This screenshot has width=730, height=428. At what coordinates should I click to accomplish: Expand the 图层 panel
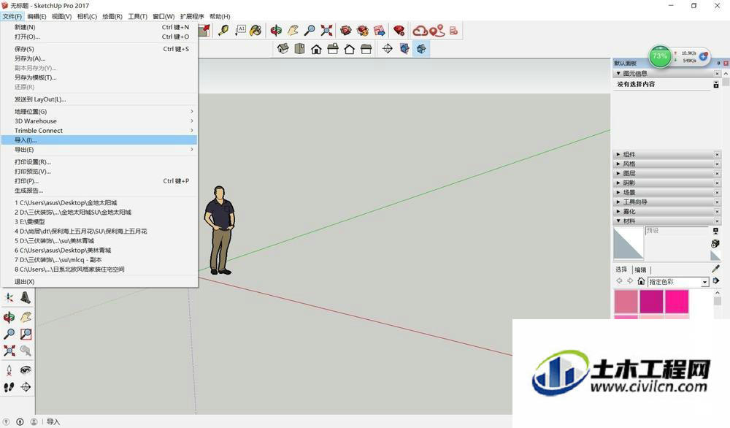[x=666, y=173]
